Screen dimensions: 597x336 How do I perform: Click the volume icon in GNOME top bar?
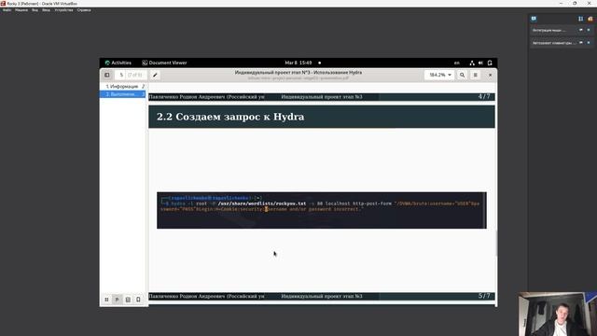pos(481,63)
